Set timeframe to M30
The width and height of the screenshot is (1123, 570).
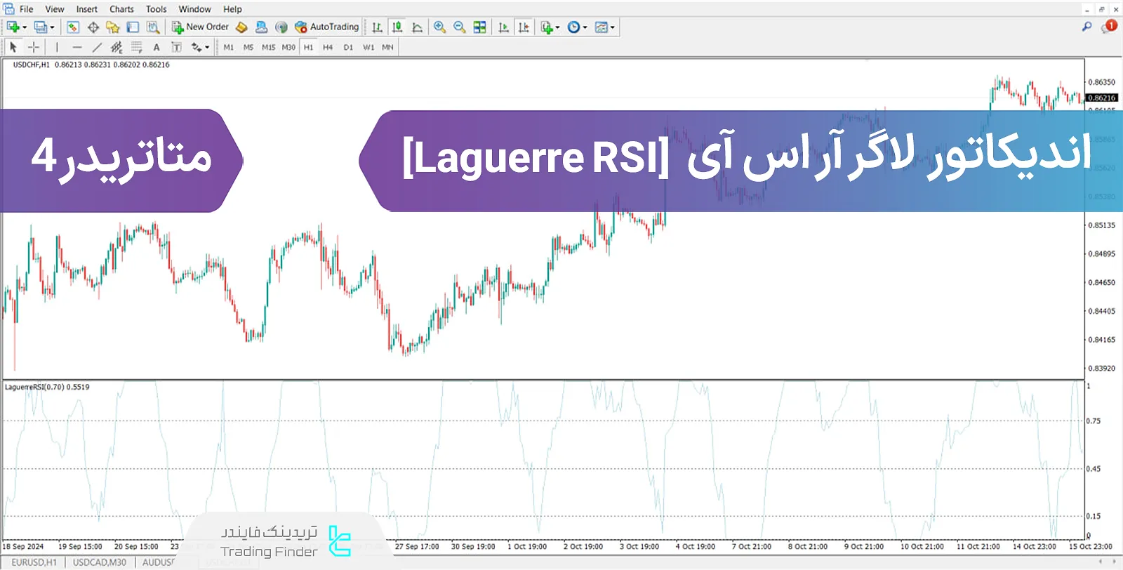[288, 47]
